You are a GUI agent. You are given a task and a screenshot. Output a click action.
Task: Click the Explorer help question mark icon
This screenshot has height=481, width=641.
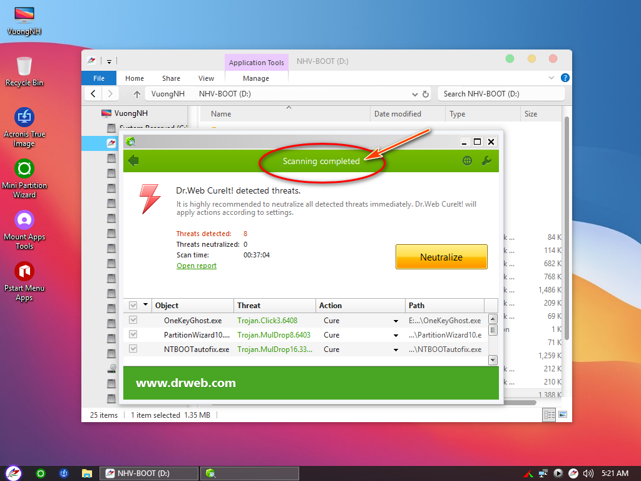tap(565, 78)
